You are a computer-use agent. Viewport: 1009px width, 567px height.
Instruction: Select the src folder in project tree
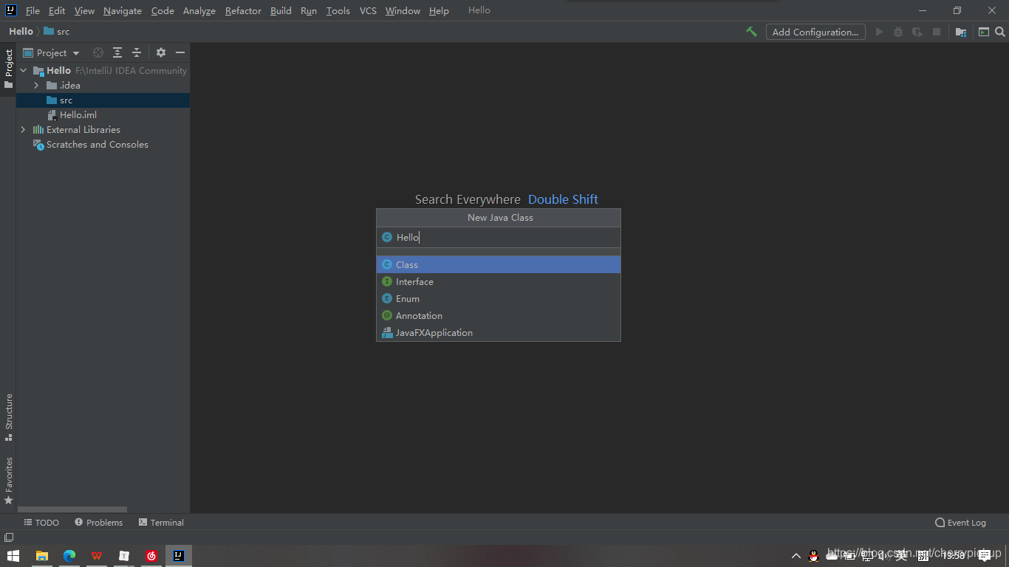pyautogui.click(x=103, y=100)
